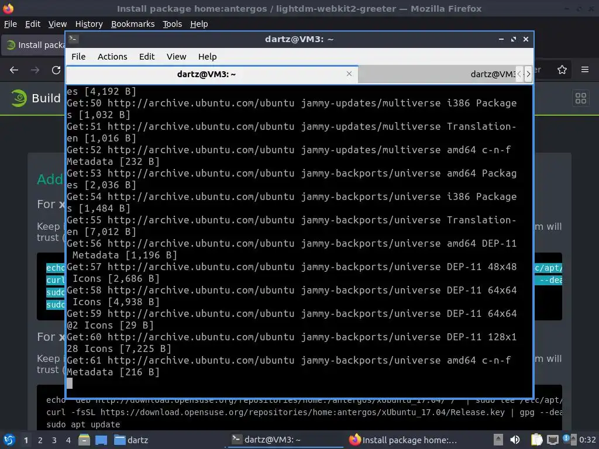
Task: Open Firefox Edit menu
Action: click(33, 24)
